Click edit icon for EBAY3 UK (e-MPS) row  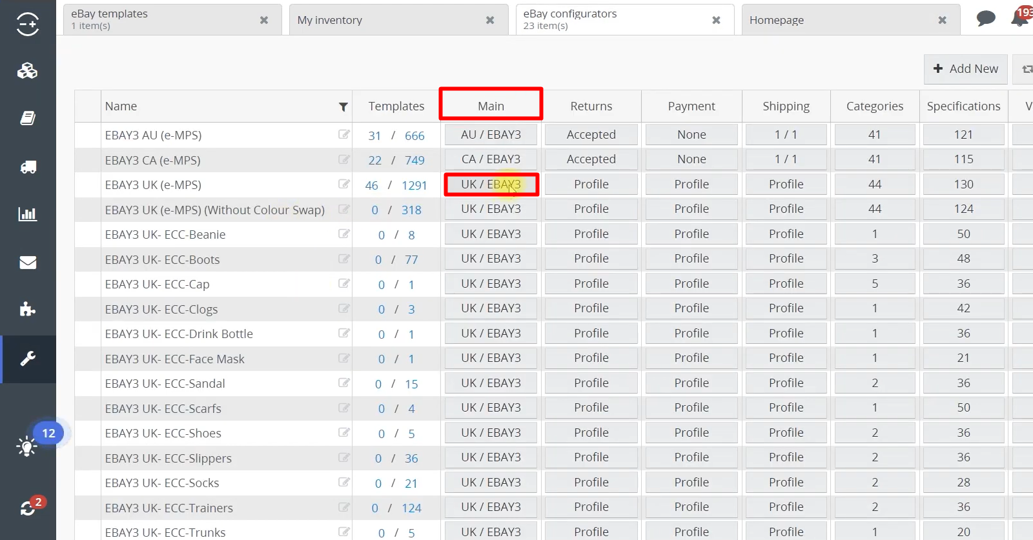click(x=344, y=184)
